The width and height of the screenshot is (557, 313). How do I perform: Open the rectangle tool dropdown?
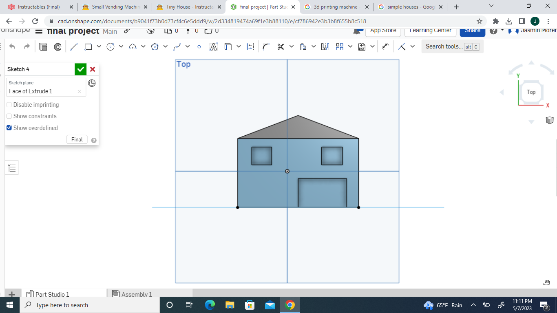tap(99, 46)
